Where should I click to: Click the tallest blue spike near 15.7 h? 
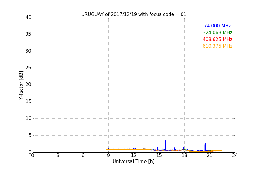(x=165, y=145)
